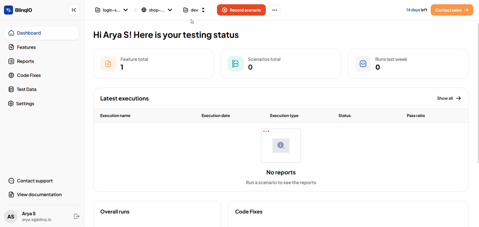Open Settings from the sidebar
This screenshot has height=227, width=479.
[x=25, y=104]
